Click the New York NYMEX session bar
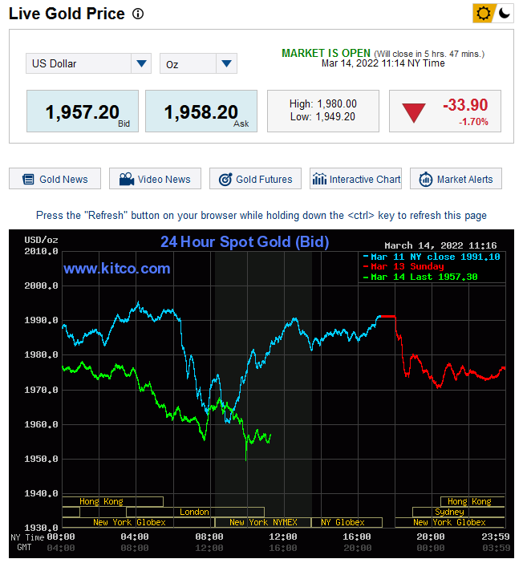The image size is (527, 563). 263,522
